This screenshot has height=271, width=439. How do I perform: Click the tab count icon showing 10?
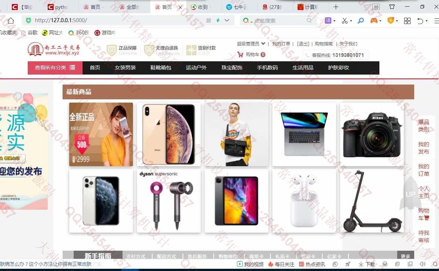click(x=376, y=7)
